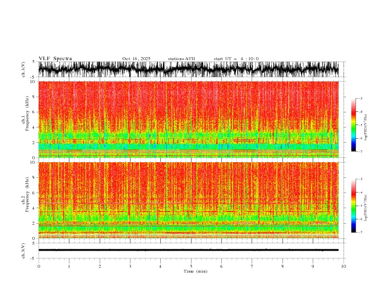Click the ch.2 colorbar "log(PSD)(V²/Hz)" label

[365, 208]
